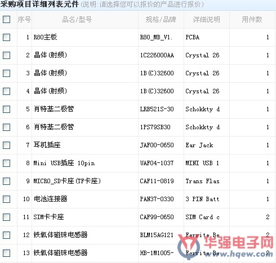Select checkbox for item 2 晶体(射频)
This screenshot has width=276, height=263.
coord(6,55)
